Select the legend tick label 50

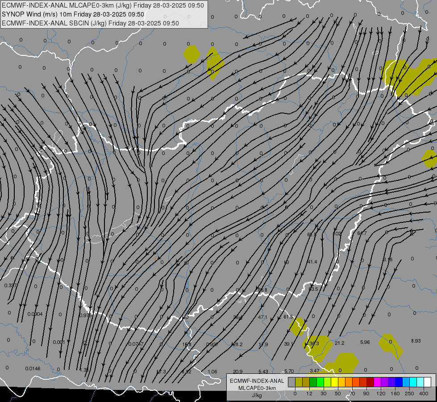pos(338,394)
